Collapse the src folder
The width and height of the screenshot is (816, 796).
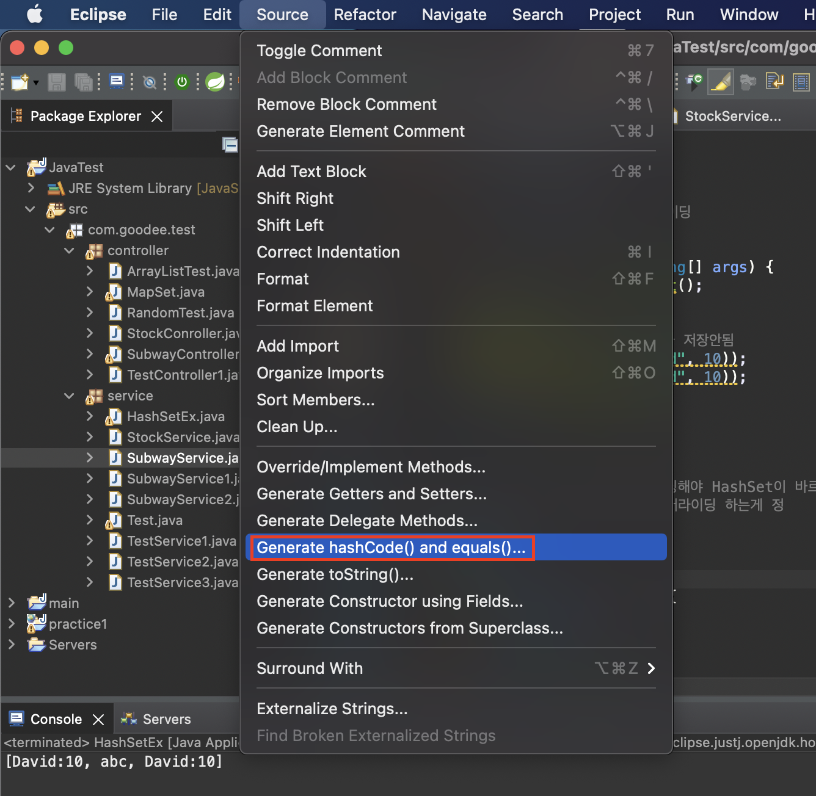pos(30,209)
